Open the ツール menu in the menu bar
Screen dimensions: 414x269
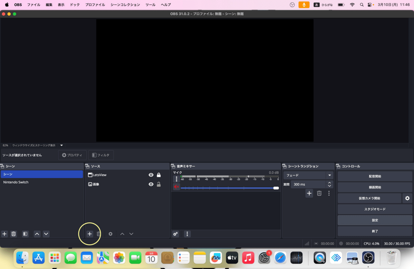(x=150, y=4)
